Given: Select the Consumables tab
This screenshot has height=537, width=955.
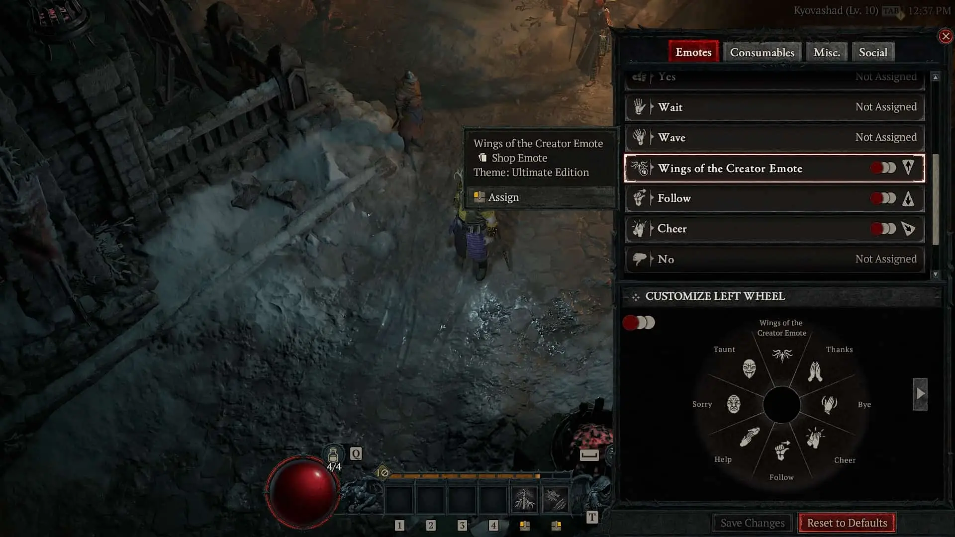Looking at the screenshot, I should (x=762, y=52).
